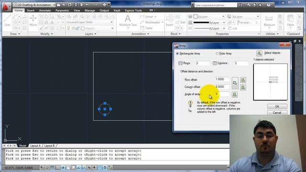Expand the Block panel
This screenshot has height=172, width=306.
coord(175,34)
